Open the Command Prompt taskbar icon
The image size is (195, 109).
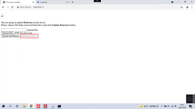pyautogui.click(x=59, y=106)
